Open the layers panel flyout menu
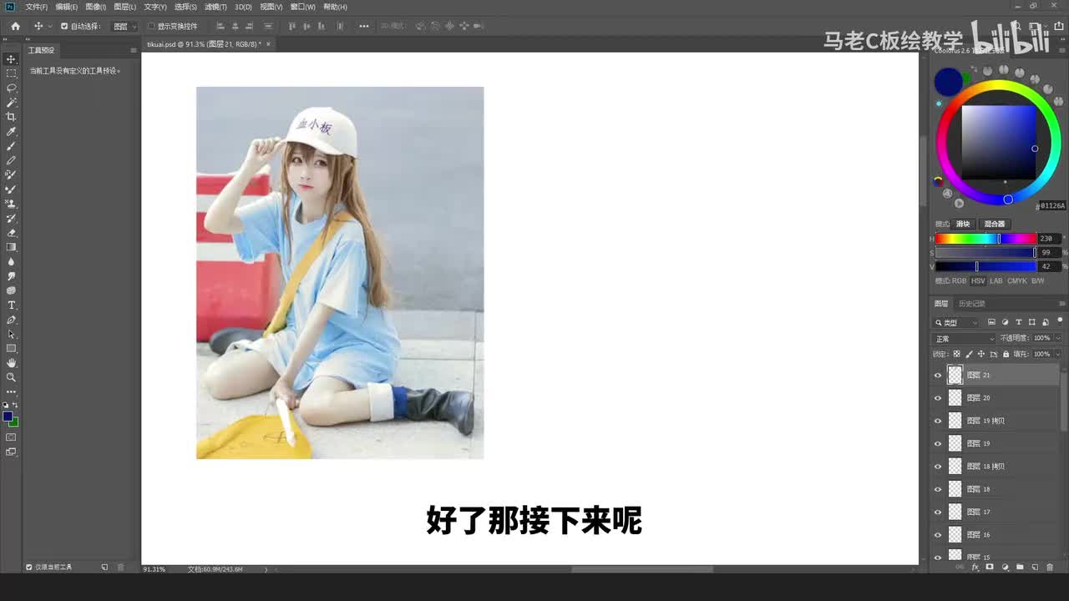Screen dimensions: 1069x601 click(1062, 304)
